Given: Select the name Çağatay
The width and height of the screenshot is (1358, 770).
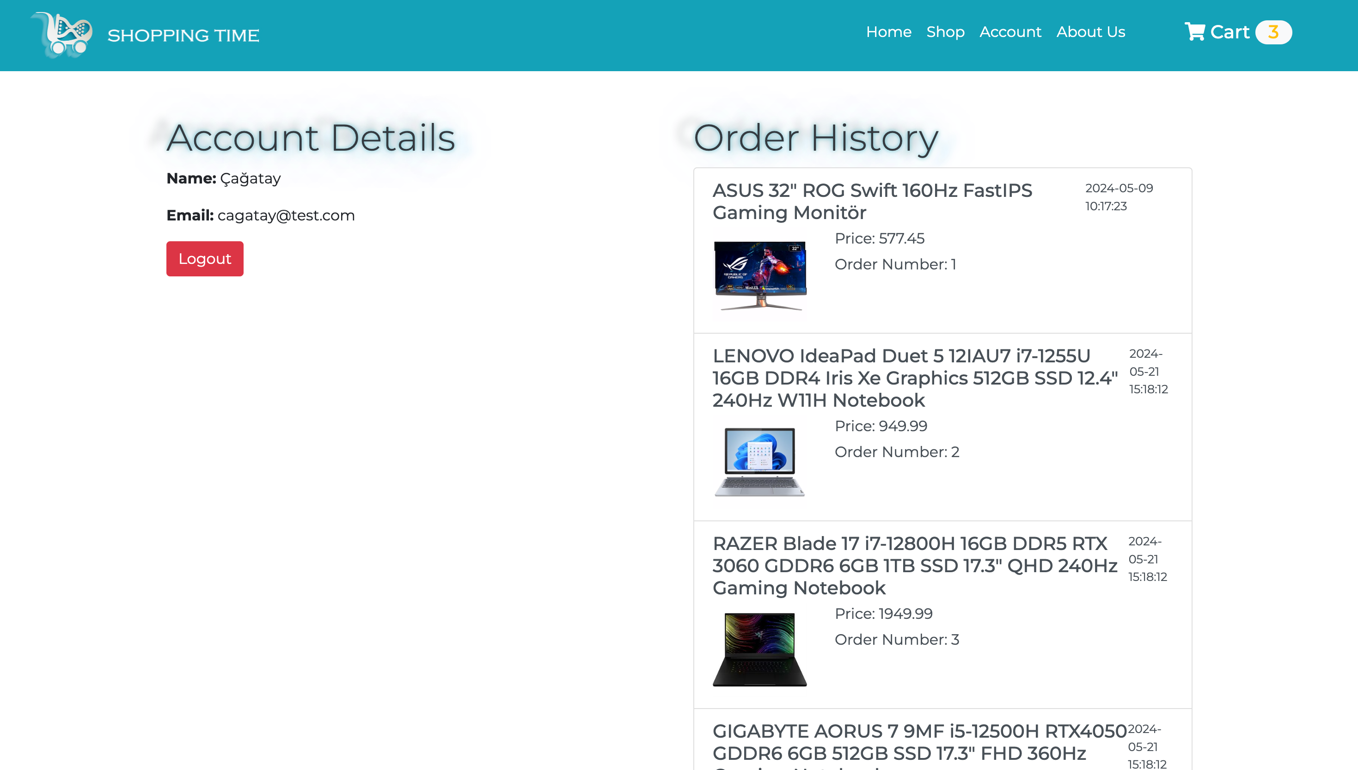Looking at the screenshot, I should [250, 179].
